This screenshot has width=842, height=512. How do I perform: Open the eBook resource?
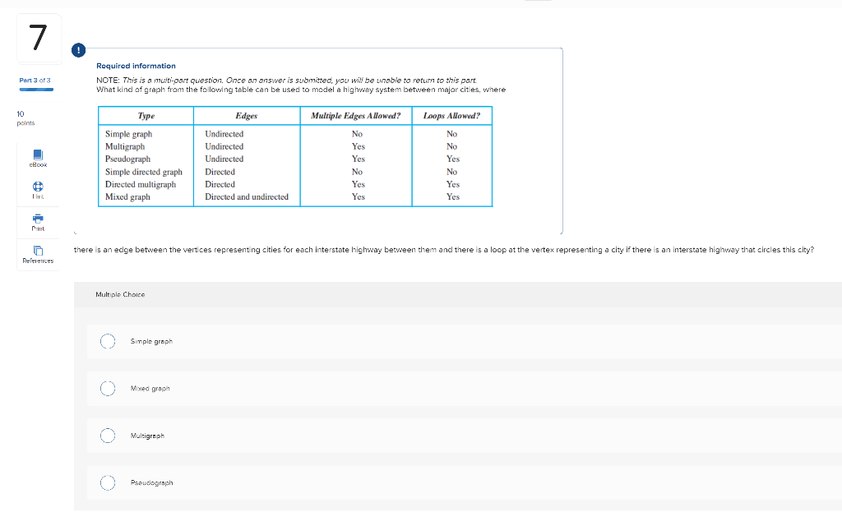[x=38, y=159]
